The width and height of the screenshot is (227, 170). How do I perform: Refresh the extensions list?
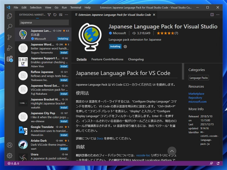55,15
